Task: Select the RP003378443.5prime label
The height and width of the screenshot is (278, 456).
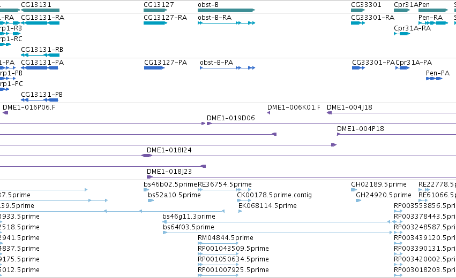Action: coord(425,217)
